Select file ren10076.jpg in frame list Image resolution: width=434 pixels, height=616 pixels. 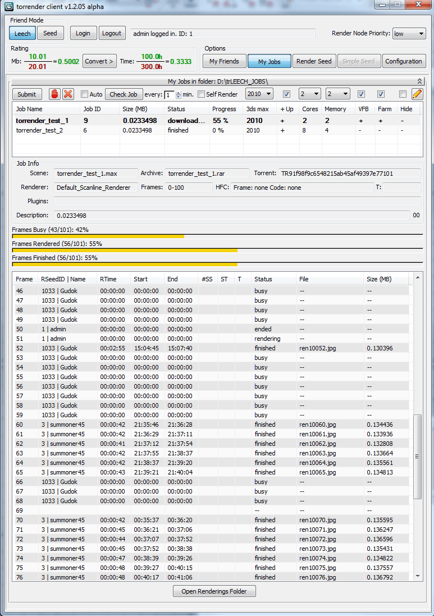tap(317, 577)
